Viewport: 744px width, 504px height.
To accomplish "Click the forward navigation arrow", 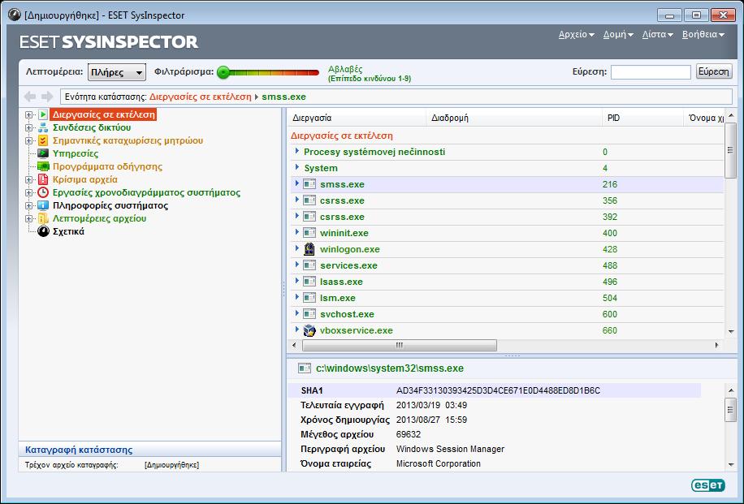I will click(47, 97).
